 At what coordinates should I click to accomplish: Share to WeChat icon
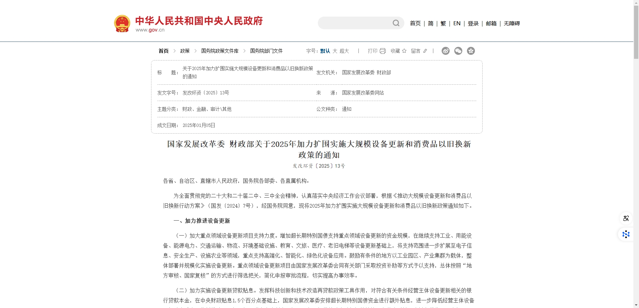coord(458,51)
